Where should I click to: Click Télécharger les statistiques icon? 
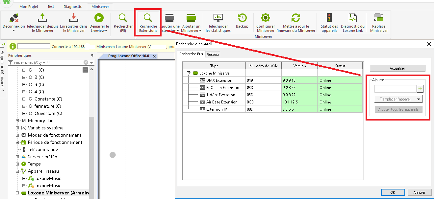pyautogui.click(x=218, y=18)
